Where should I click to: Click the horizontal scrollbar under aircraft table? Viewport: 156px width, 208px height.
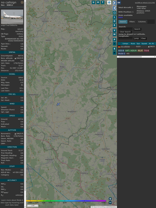coord(136,57)
